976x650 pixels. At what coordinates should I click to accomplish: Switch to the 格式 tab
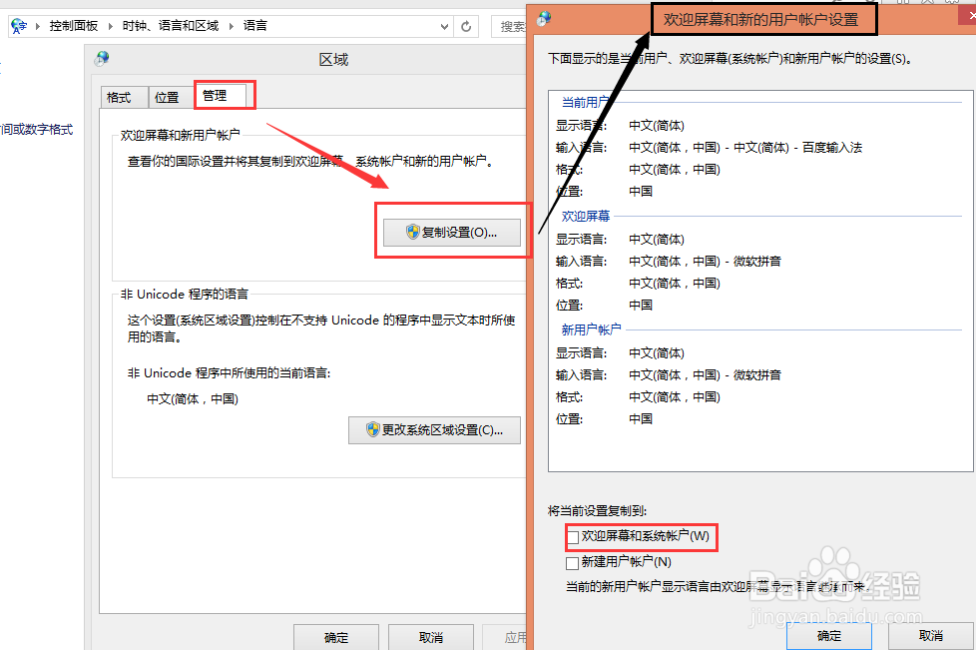pyautogui.click(x=122, y=97)
